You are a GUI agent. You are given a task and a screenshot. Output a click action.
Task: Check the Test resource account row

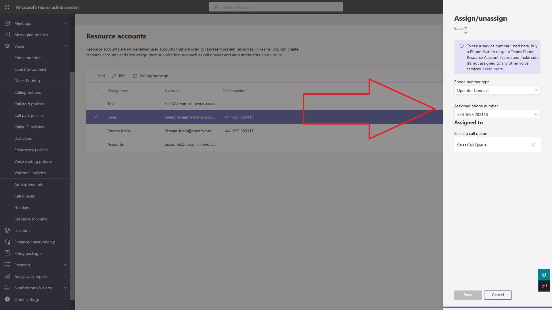click(96, 104)
